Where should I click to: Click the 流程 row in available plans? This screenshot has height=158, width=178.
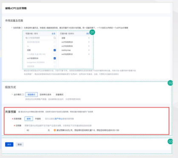pyautogui.click(x=40, y=50)
